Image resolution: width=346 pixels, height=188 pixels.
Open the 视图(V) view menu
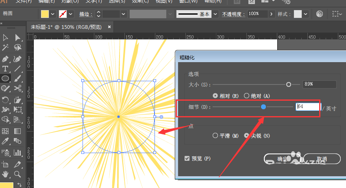click(164, 1)
